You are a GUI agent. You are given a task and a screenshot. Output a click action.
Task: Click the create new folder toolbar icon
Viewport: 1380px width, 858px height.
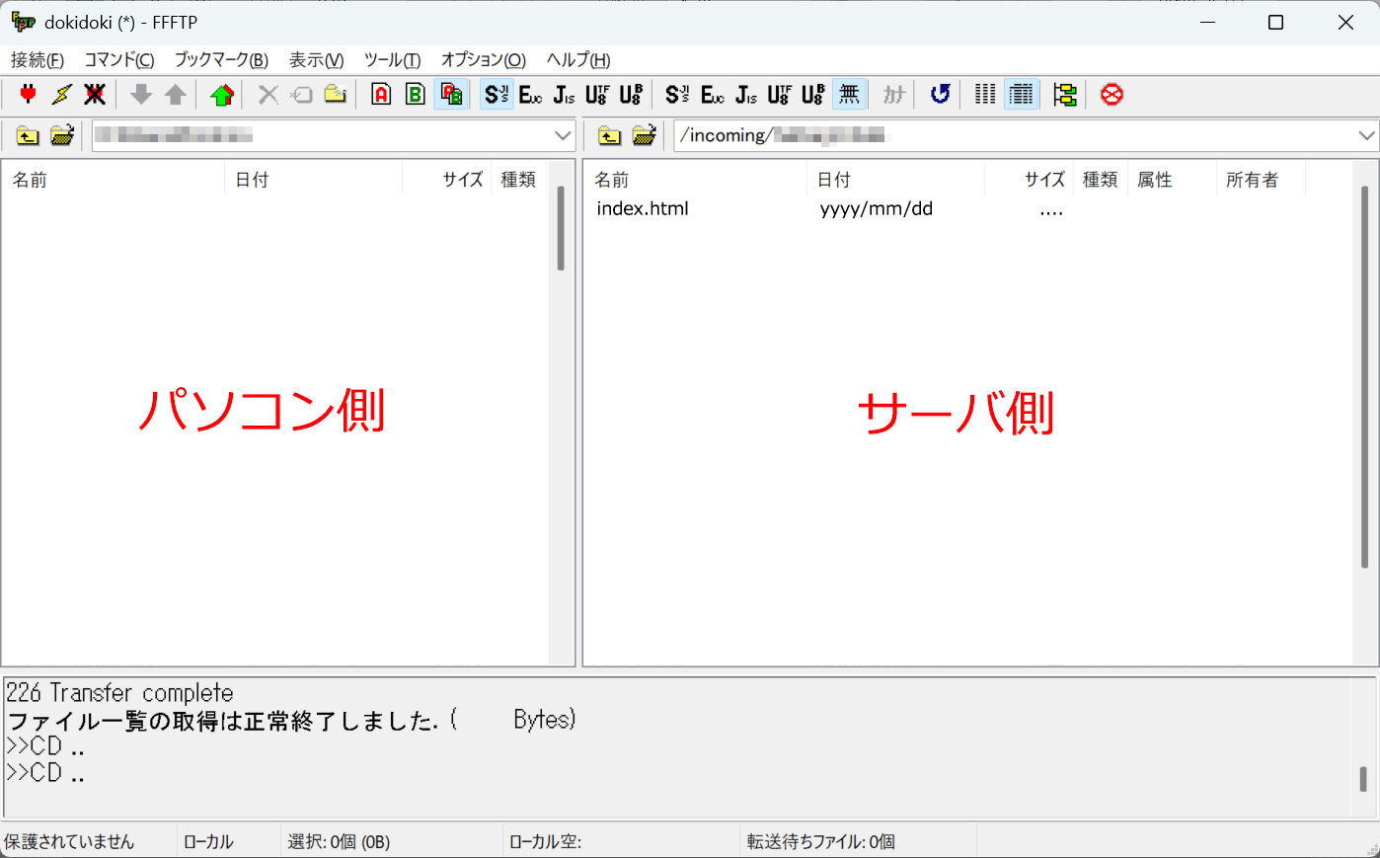pyautogui.click(x=336, y=95)
